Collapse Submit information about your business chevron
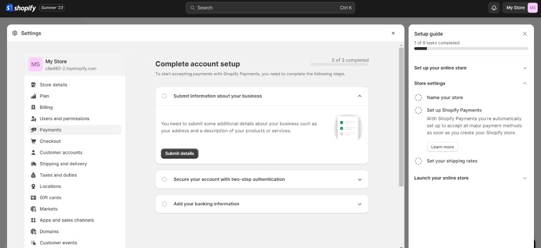Screen dimensions: 541x248 [x=360, y=96]
